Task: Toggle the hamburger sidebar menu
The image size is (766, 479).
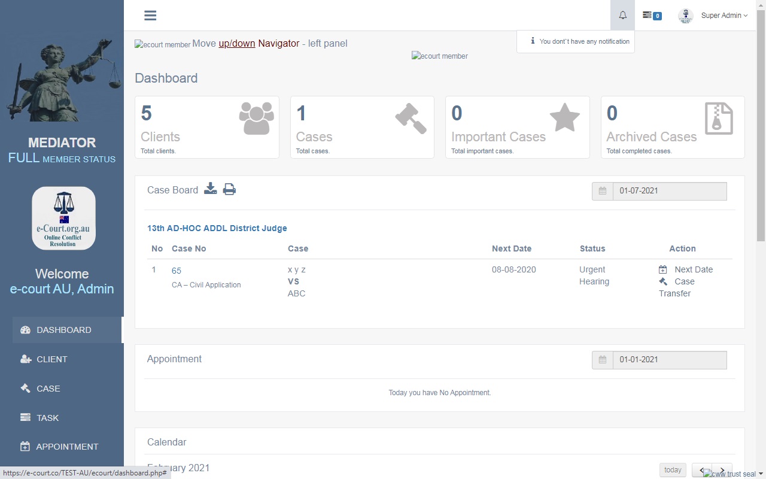Action: tap(150, 16)
